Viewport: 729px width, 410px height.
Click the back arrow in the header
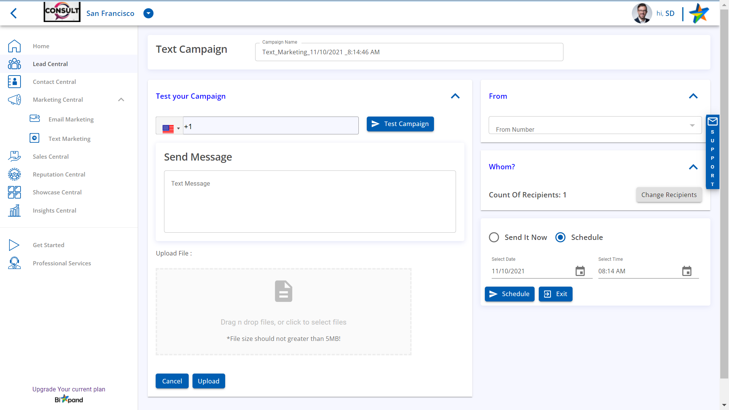14,13
